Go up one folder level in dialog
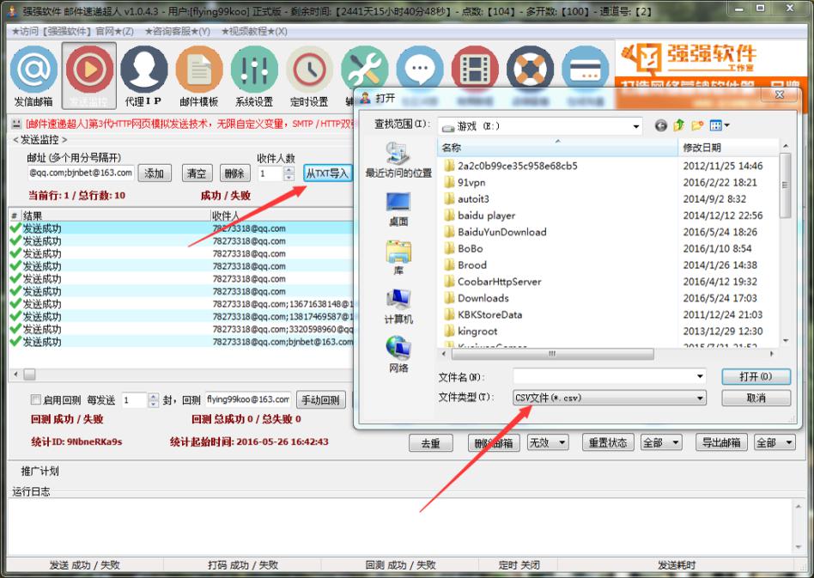The image size is (814, 578). (x=678, y=125)
